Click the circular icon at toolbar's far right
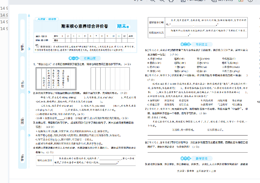The image size is (260, 183). pyautogui.click(x=250, y=1)
